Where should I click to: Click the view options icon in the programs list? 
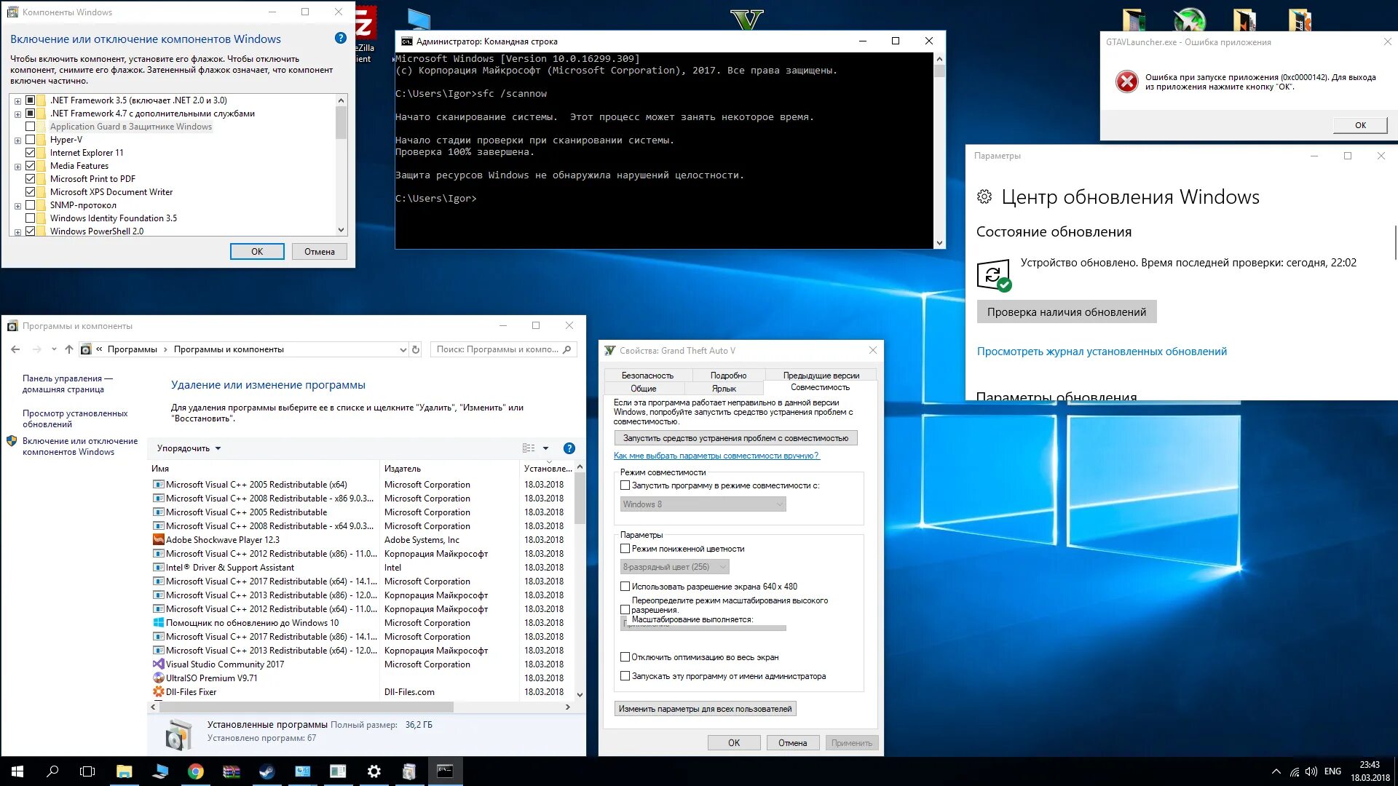529,448
